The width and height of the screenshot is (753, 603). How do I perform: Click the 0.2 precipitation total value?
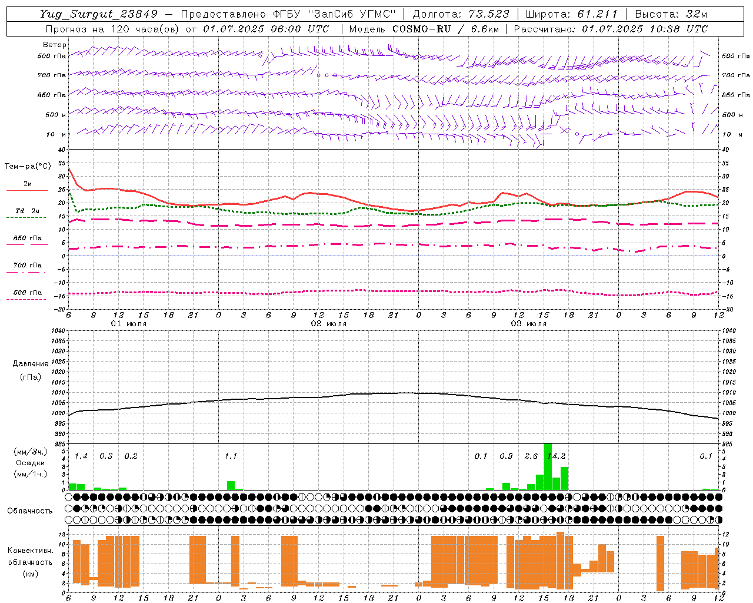point(131,456)
